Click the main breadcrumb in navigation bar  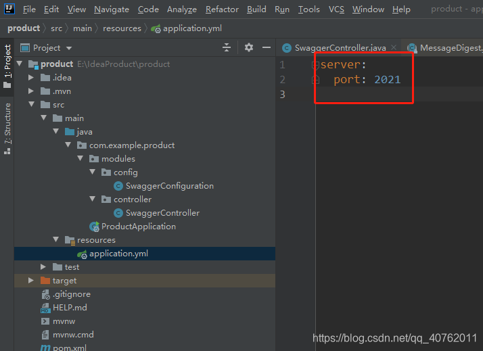(83, 28)
